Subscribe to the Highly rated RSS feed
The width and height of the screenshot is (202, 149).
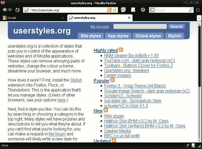coord(121,50)
